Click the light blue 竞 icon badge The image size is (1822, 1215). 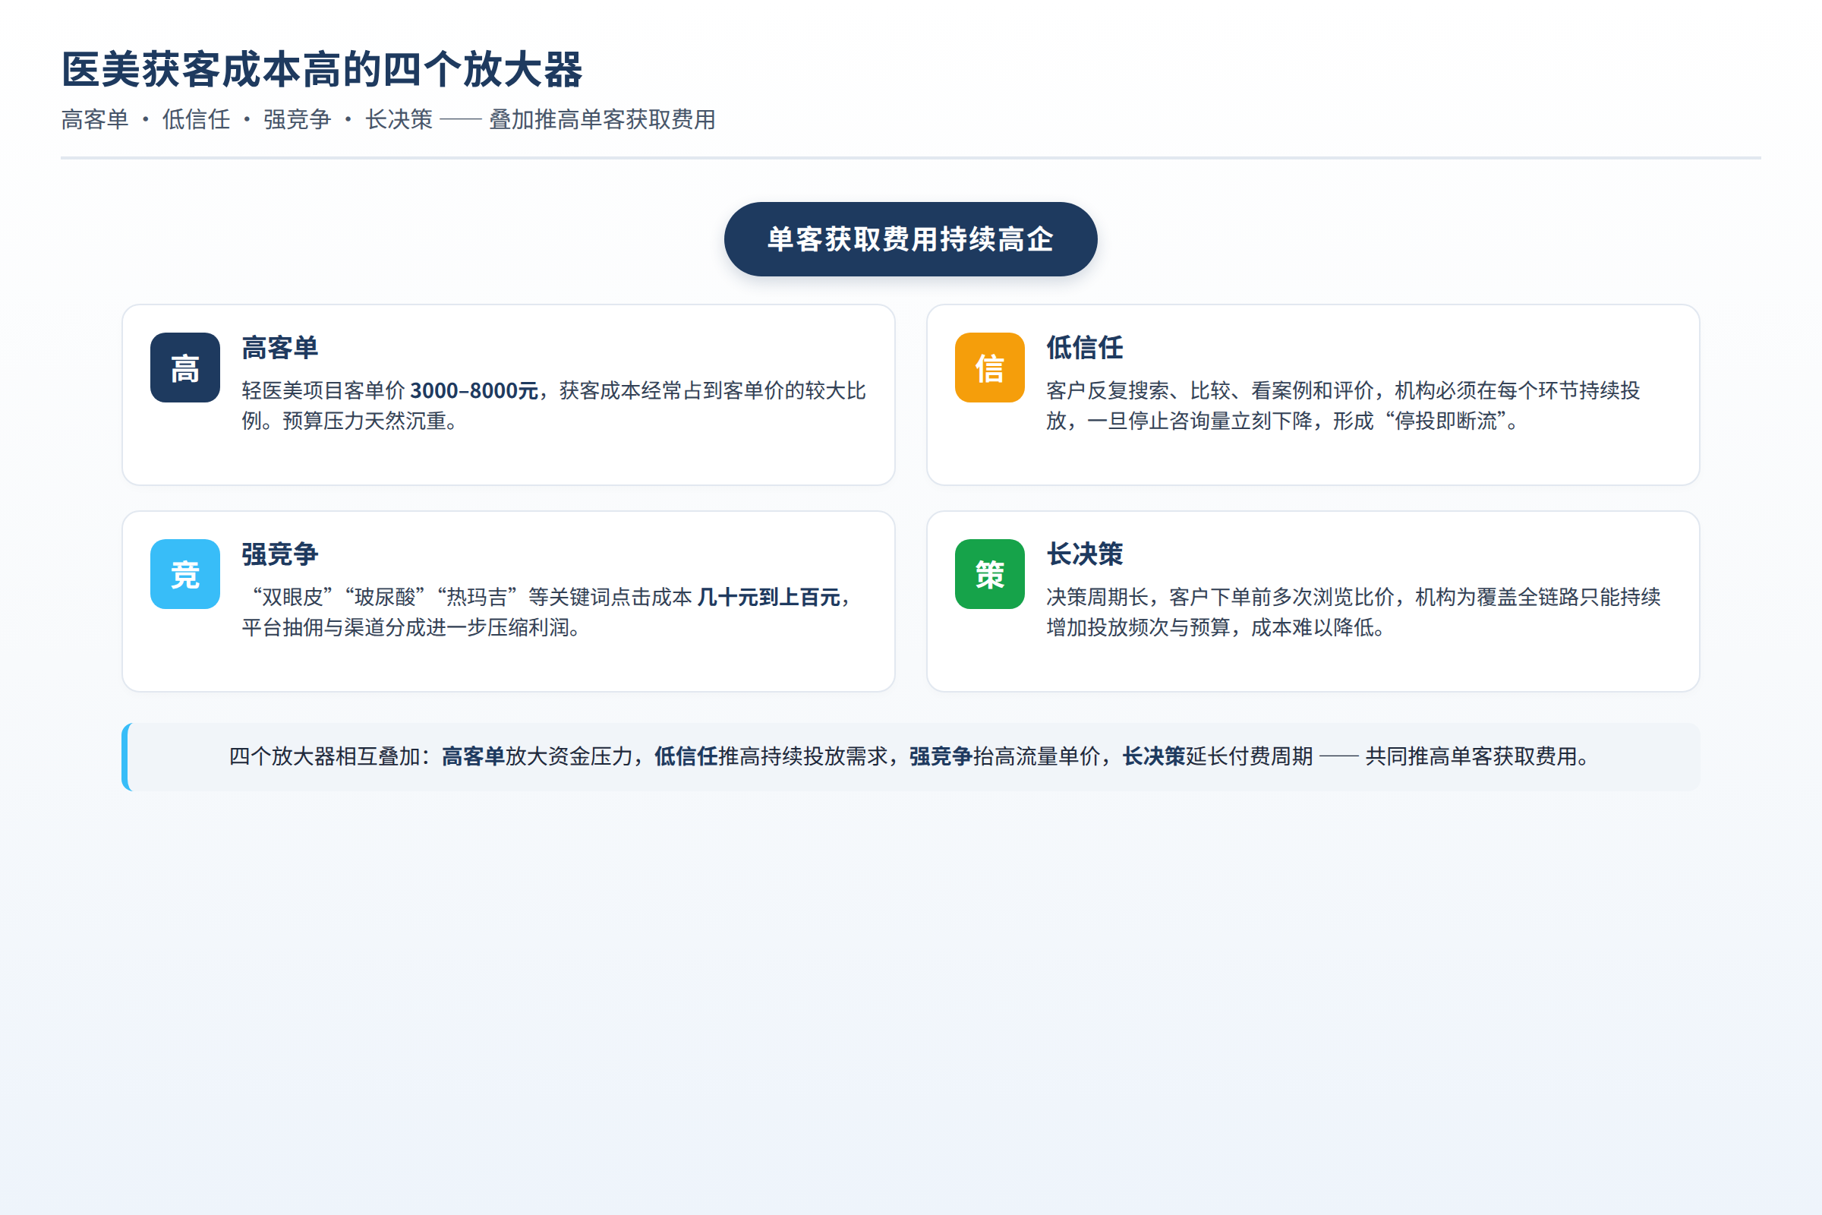click(x=185, y=574)
